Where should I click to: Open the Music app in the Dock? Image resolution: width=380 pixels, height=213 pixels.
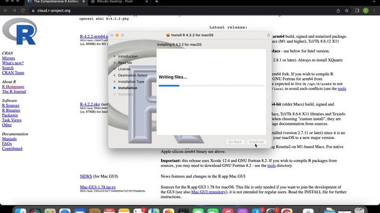pyautogui.click(x=228, y=211)
